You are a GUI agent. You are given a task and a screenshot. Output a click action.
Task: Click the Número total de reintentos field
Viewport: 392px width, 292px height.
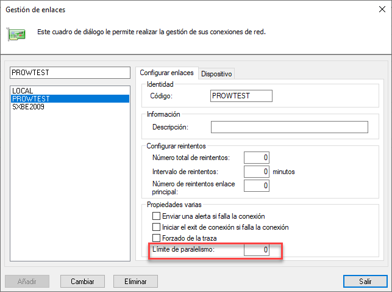[x=257, y=158]
